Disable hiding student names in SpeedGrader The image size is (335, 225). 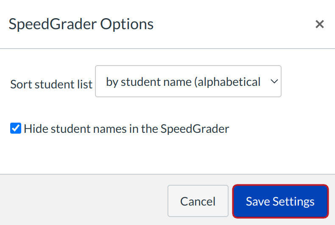pos(16,129)
